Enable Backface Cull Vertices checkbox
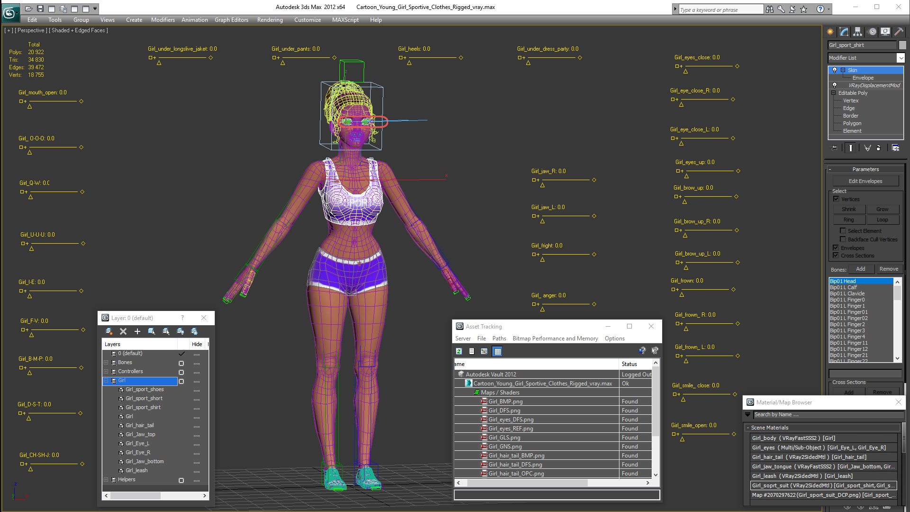 tap(843, 239)
